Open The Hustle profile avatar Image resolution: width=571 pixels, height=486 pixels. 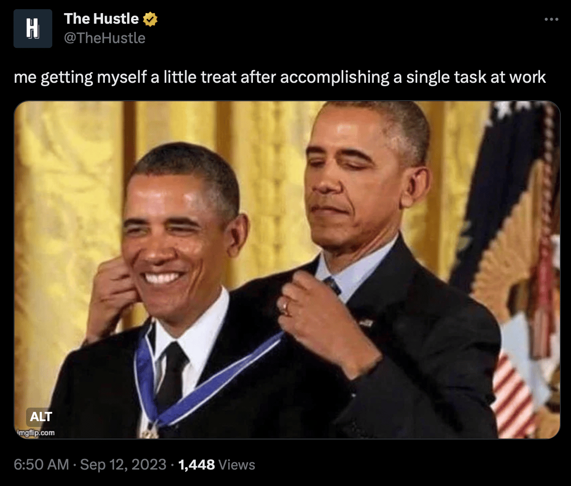pyautogui.click(x=33, y=29)
